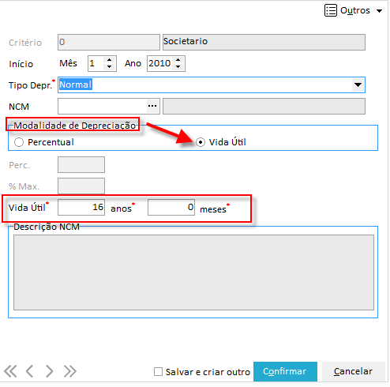This screenshot has height=387, width=390.
Task: Open NCM lookup ellipsis button
Action: [x=152, y=106]
